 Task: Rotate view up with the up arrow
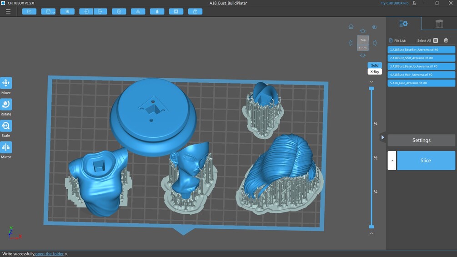(362, 30)
